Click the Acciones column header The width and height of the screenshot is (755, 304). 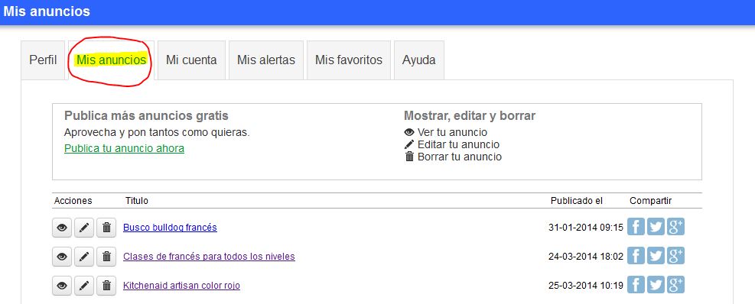[73, 201]
